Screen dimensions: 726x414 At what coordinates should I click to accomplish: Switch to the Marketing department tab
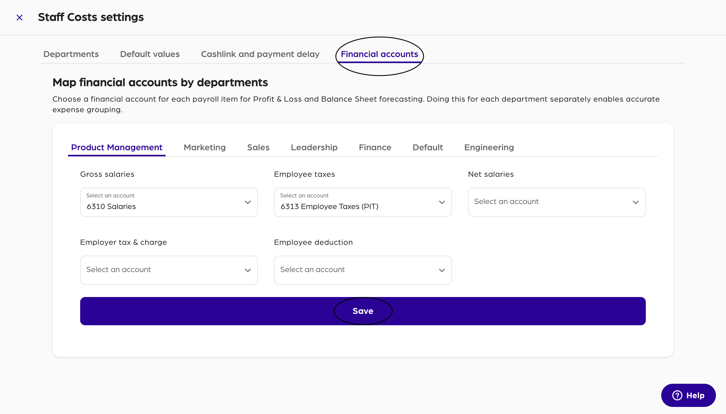point(205,147)
